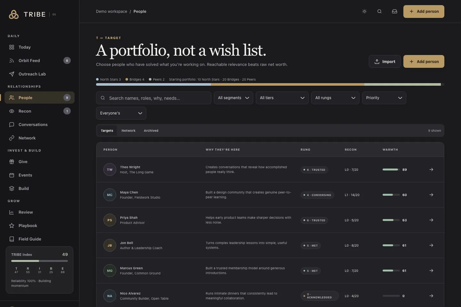Open Orbit Feed in the sidebar
Viewport: 461px width, 307px height.
tap(39, 60)
